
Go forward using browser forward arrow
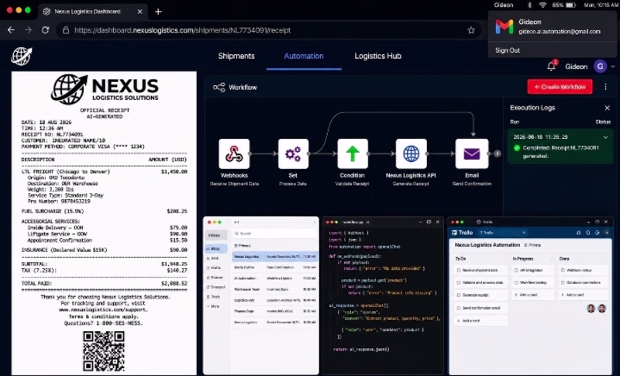click(28, 30)
